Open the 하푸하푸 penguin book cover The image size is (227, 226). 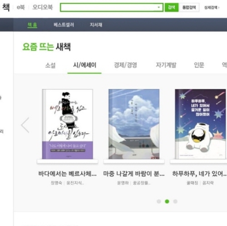pyautogui.click(x=200, y=124)
